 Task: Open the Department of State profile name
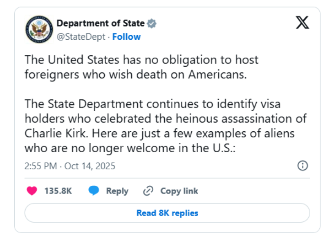point(100,23)
